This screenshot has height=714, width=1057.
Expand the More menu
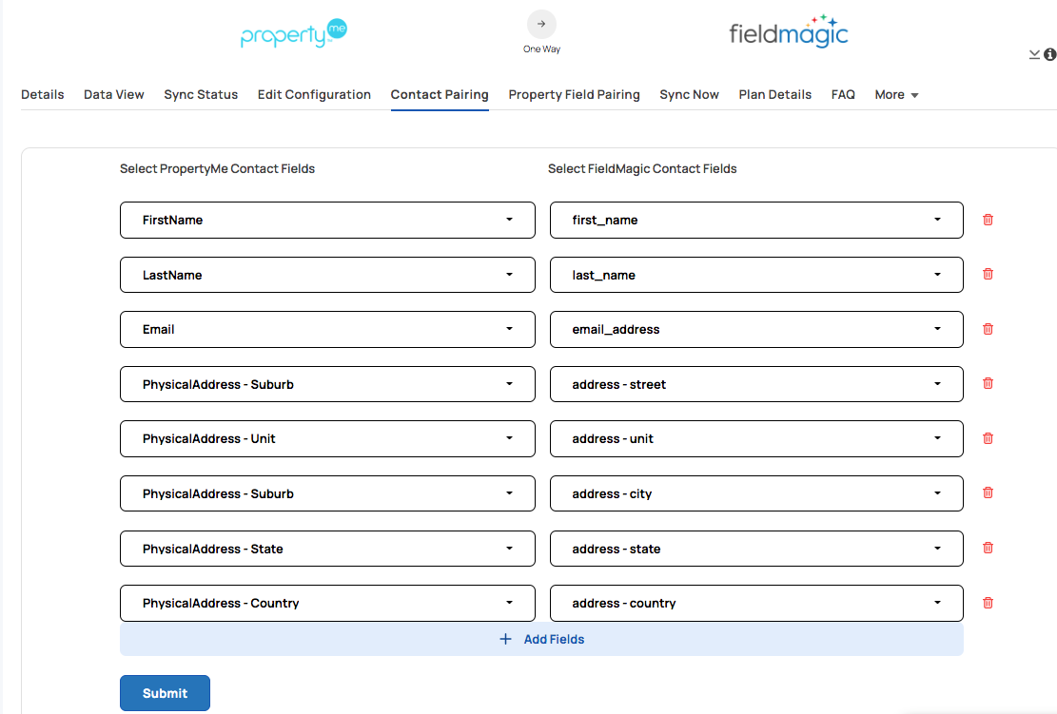[896, 95]
